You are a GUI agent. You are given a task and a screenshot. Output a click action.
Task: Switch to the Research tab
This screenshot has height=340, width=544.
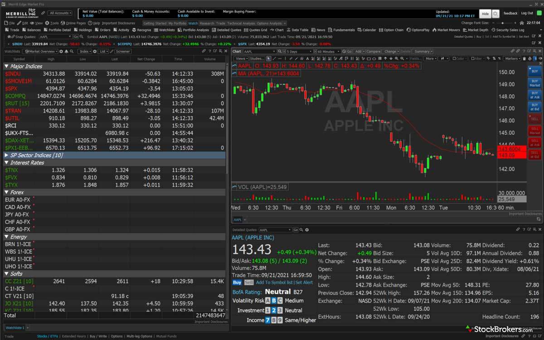point(207,23)
